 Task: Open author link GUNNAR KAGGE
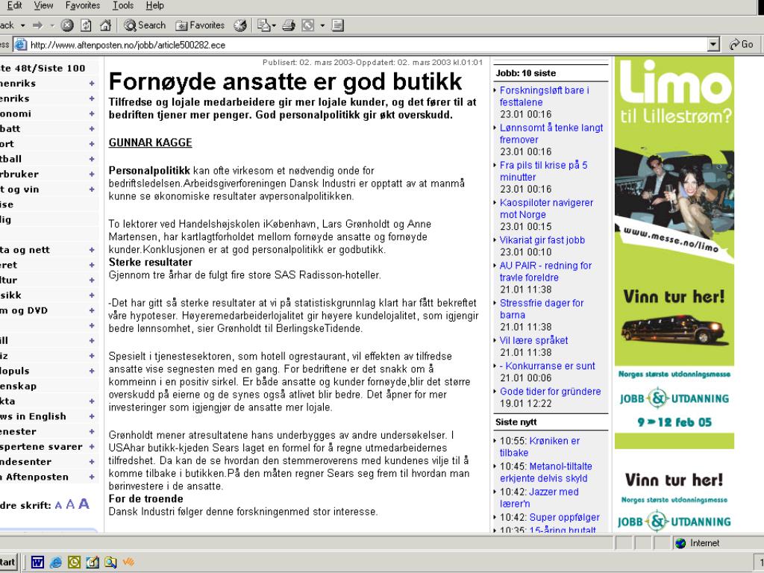[x=150, y=143]
